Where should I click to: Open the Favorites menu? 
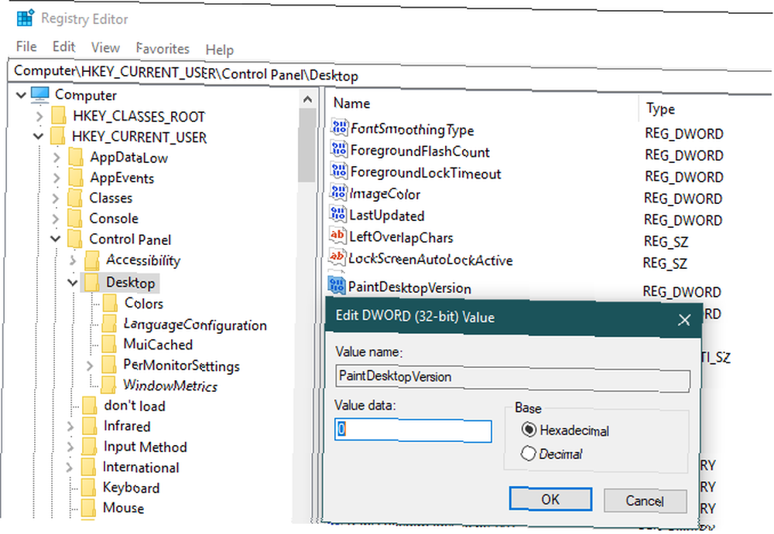[x=163, y=49]
